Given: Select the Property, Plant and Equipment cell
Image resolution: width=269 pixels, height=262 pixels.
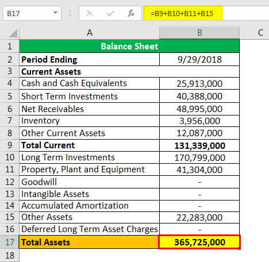Looking at the screenshot, I should point(89,169).
